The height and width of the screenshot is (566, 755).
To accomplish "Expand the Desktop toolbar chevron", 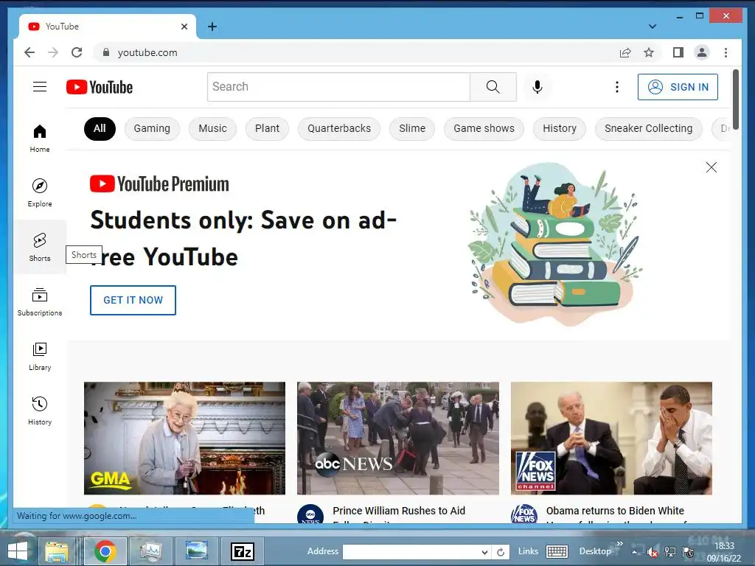I will coord(619,544).
